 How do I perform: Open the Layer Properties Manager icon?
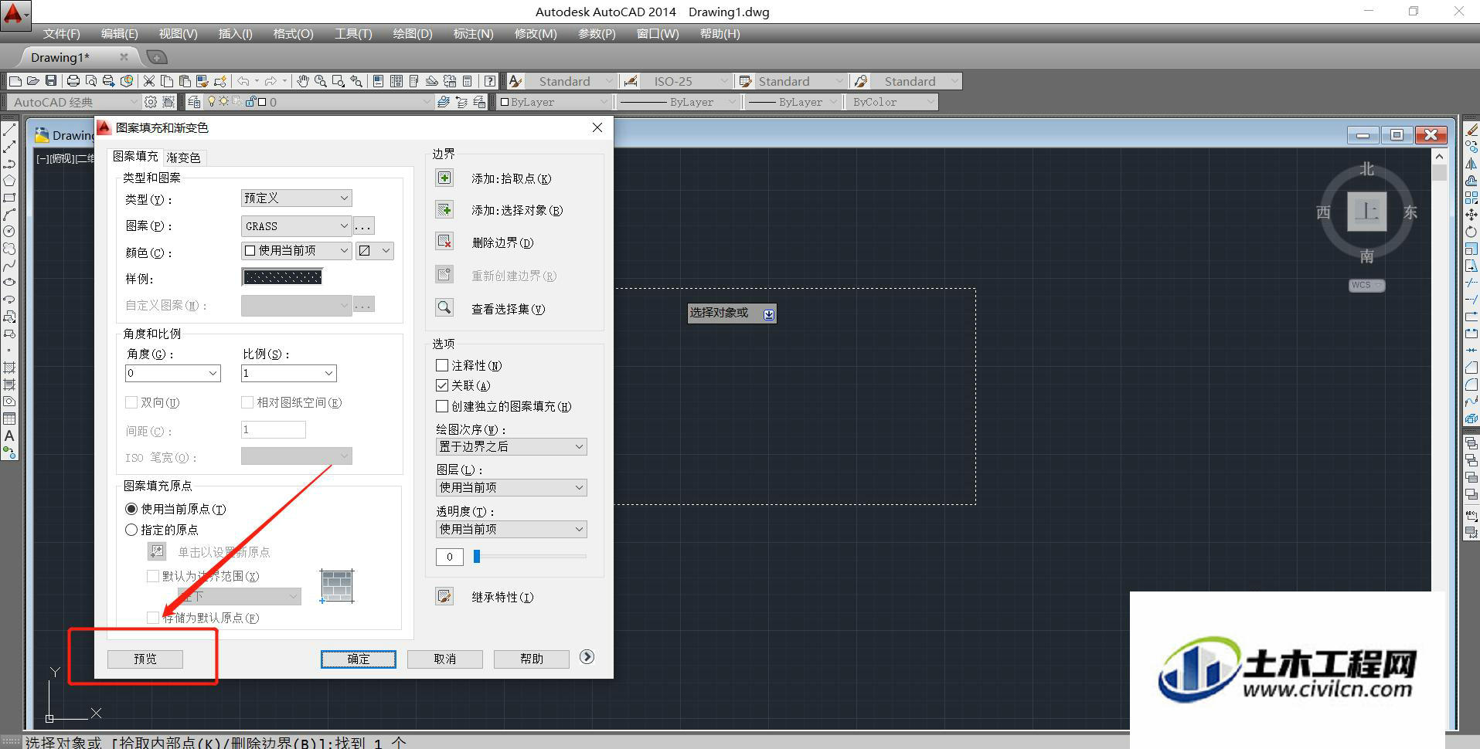click(x=194, y=102)
